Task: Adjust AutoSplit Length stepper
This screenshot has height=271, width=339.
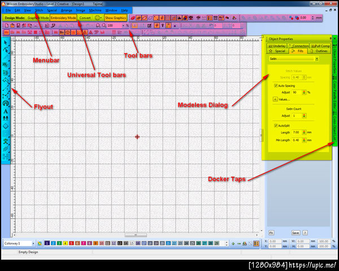Action: point(304,132)
